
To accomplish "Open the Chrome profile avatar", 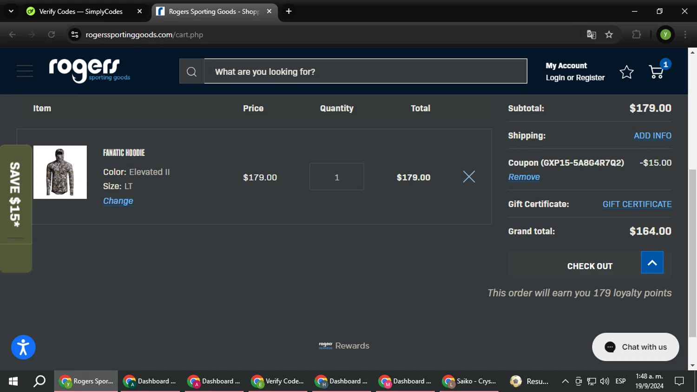I will [665, 34].
